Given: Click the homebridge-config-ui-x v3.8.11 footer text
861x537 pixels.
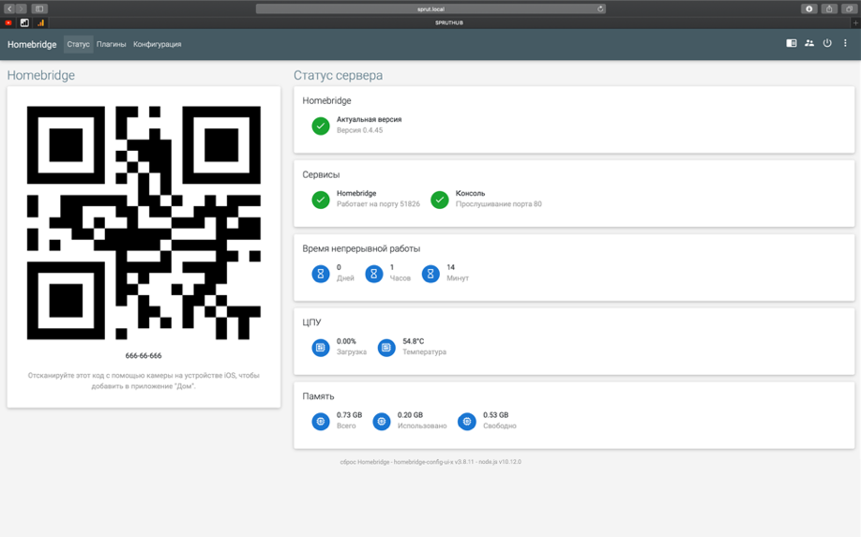Looking at the screenshot, I should click(x=434, y=462).
